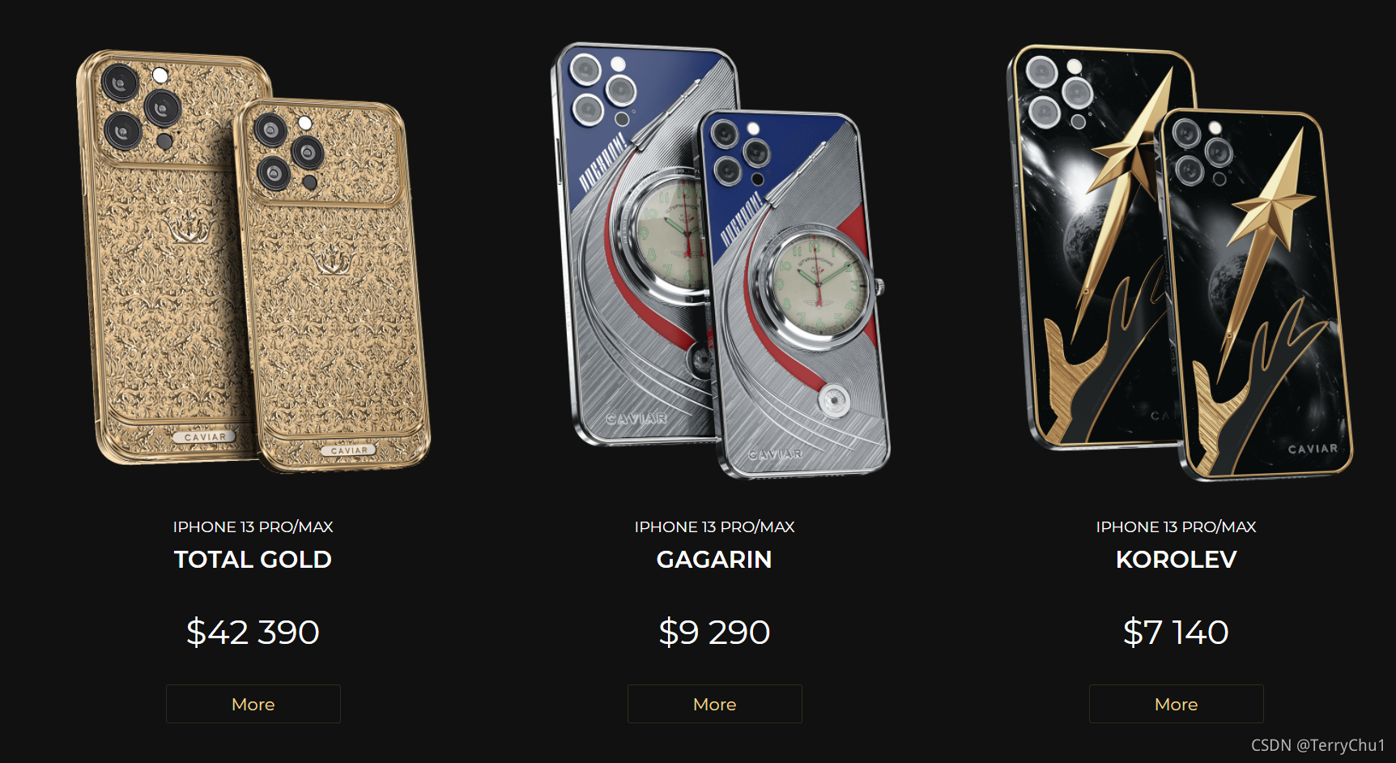Select the Total Gold phone image
This screenshot has width=1396, height=763.
pos(253,261)
